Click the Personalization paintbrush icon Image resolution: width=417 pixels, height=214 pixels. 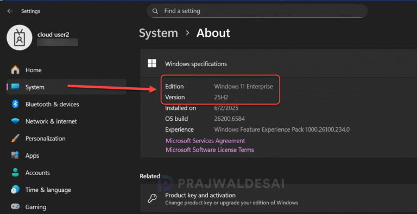pyautogui.click(x=15, y=138)
